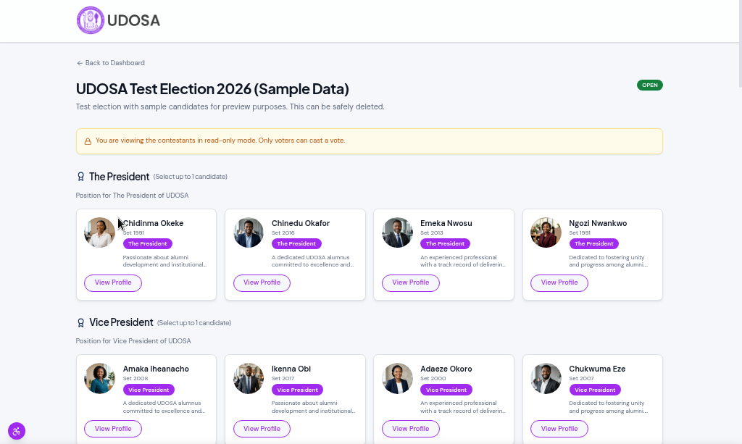Click the read-only mode notice text
Screen dimensions: 742x444
pyautogui.click(x=220, y=141)
